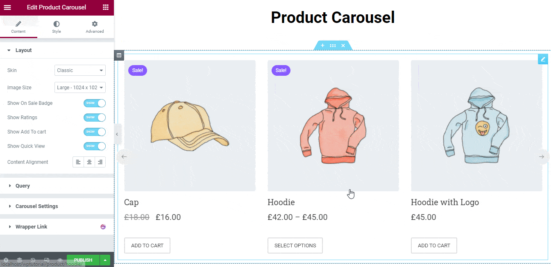The width and height of the screenshot is (551, 267).
Task: Go to next carousel slide arrow
Action: pyautogui.click(x=542, y=156)
